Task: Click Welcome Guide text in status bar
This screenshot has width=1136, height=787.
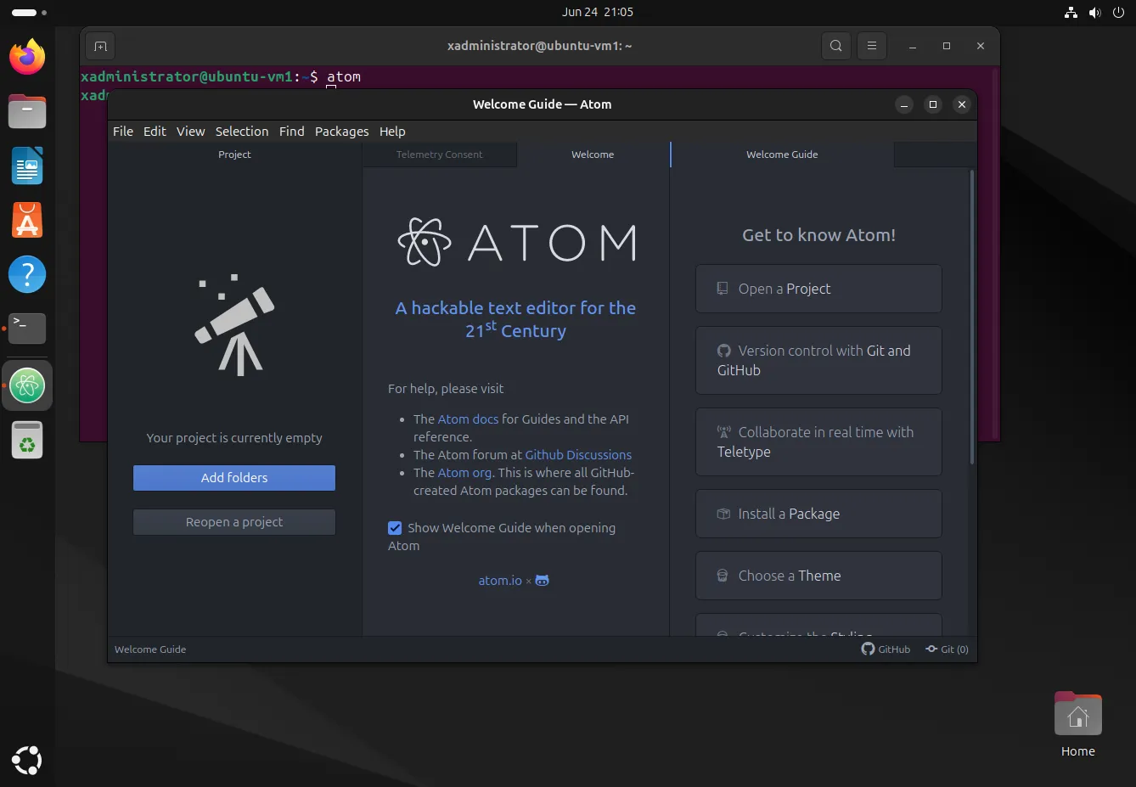Action: [x=150, y=649]
